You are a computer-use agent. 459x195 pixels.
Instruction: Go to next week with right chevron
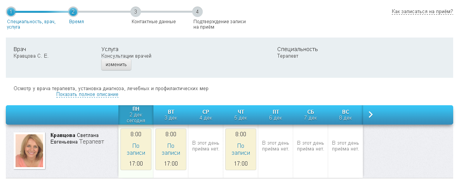pos(370,115)
